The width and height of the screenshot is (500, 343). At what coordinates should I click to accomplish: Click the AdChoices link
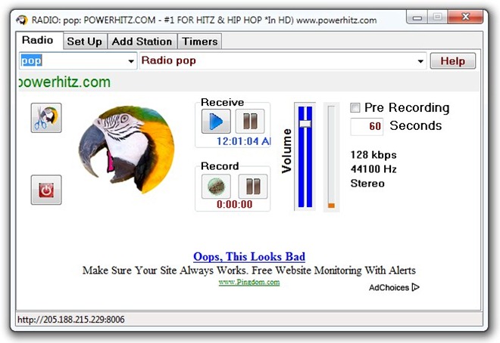[x=394, y=287]
